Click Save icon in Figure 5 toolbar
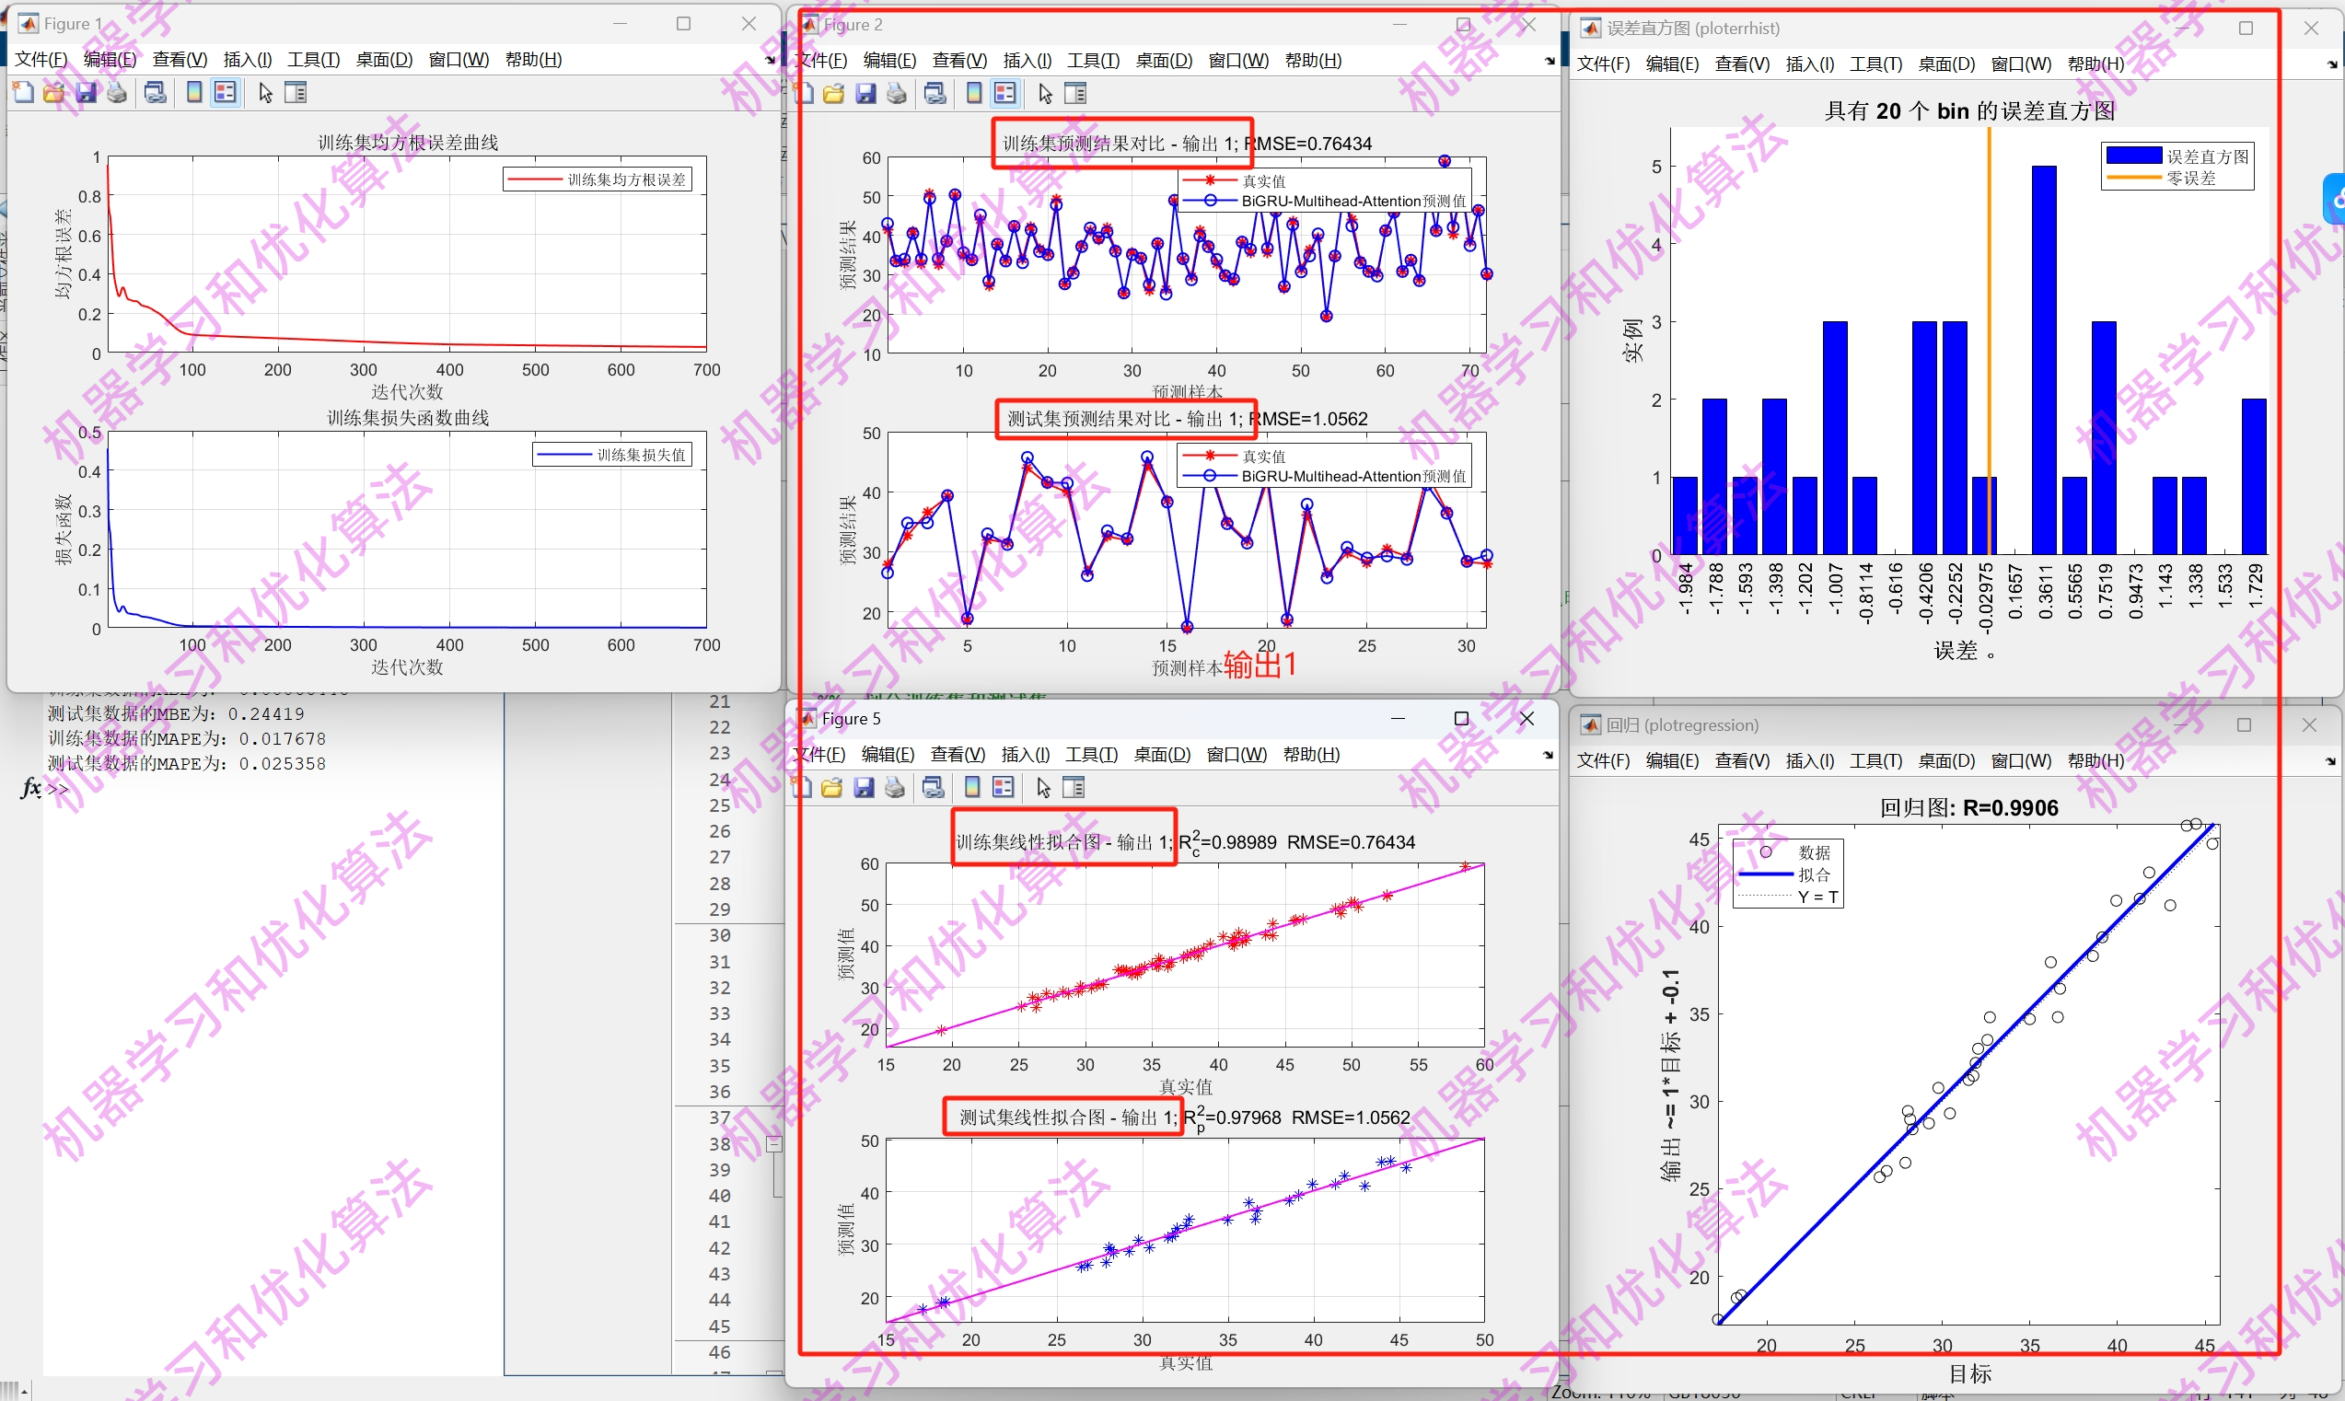2345x1401 pixels. (x=864, y=787)
